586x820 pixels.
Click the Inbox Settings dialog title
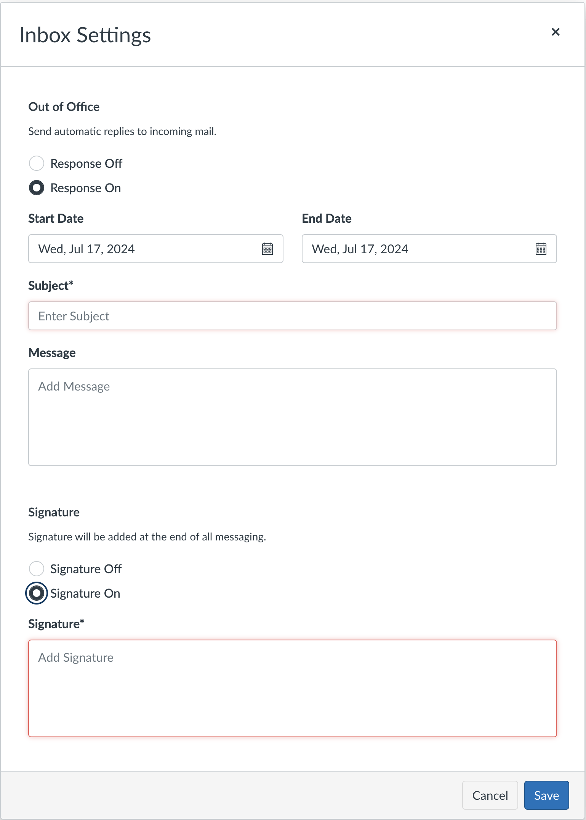85,35
